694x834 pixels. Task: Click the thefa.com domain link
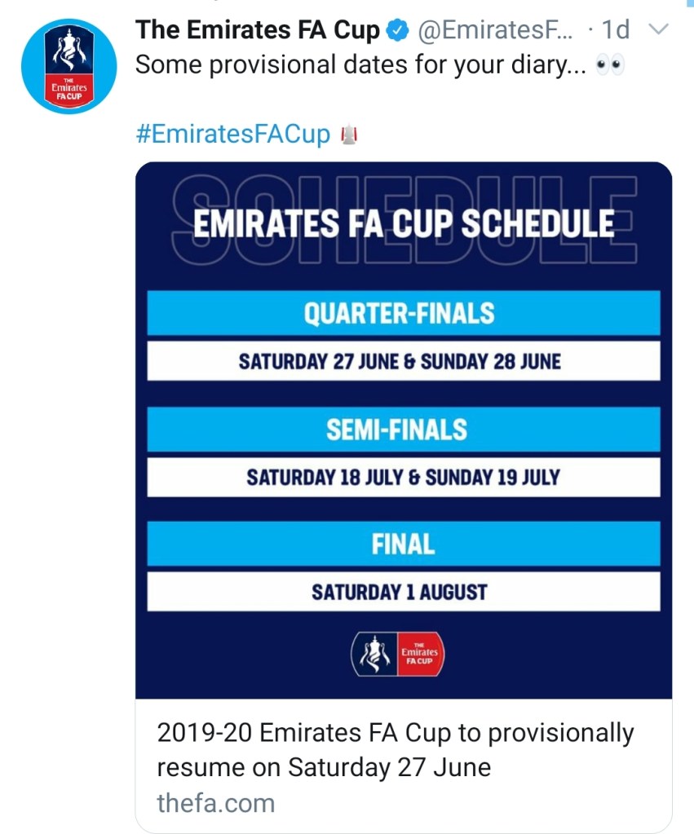point(215,803)
